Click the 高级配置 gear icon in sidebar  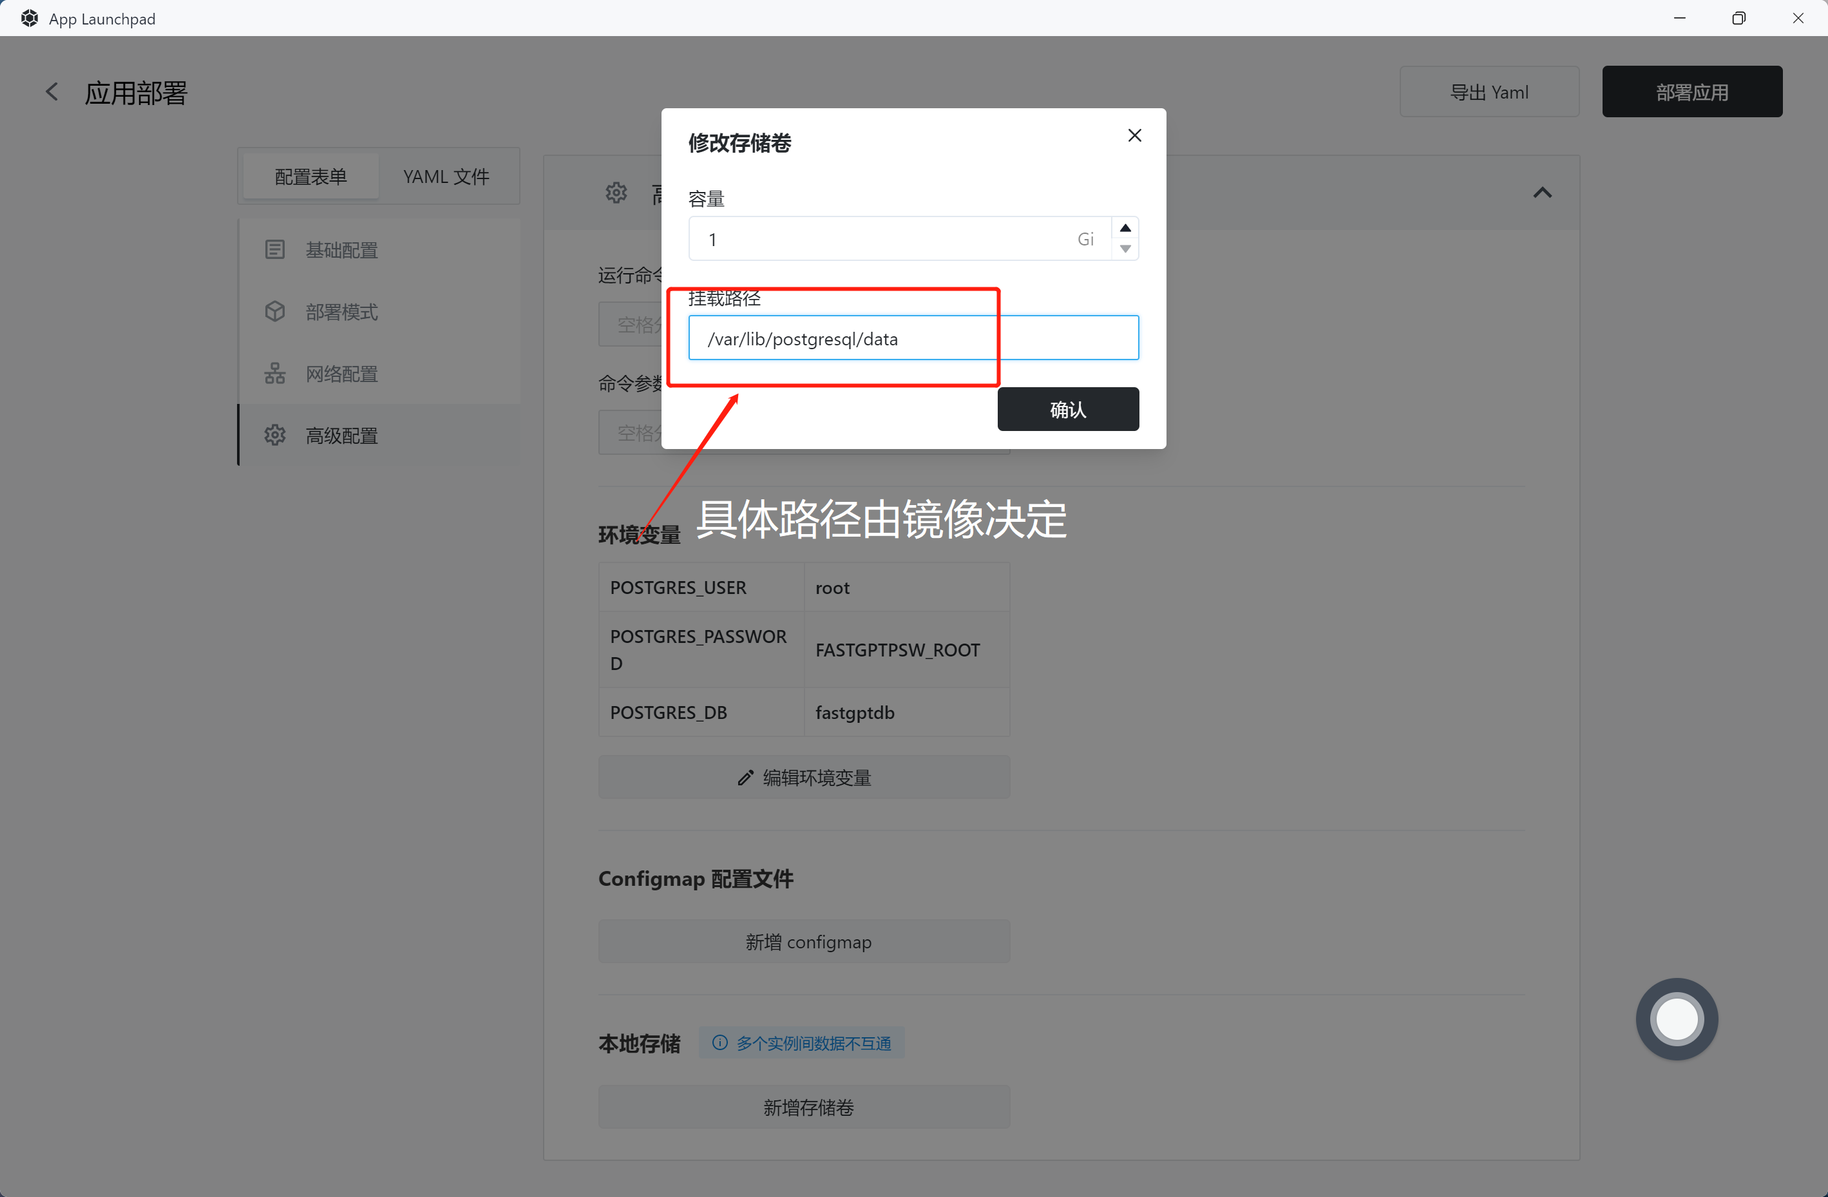coord(275,436)
